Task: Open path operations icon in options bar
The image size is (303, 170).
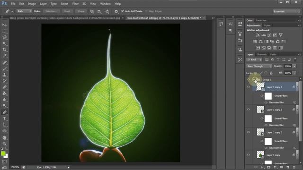Action: click(92, 11)
